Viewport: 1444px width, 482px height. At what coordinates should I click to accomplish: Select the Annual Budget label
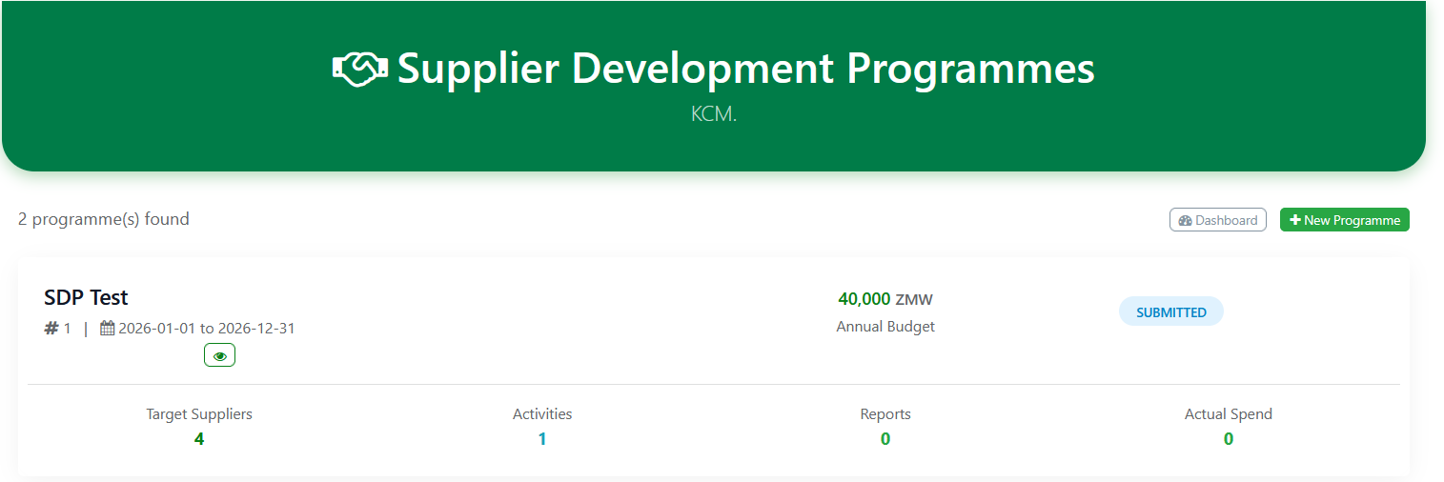[x=885, y=327]
